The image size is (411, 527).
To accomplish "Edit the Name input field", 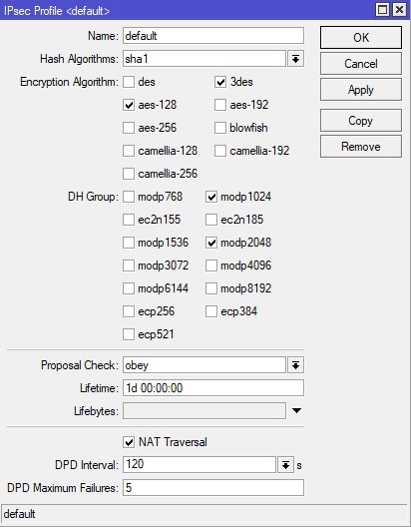I will pyautogui.click(x=213, y=36).
